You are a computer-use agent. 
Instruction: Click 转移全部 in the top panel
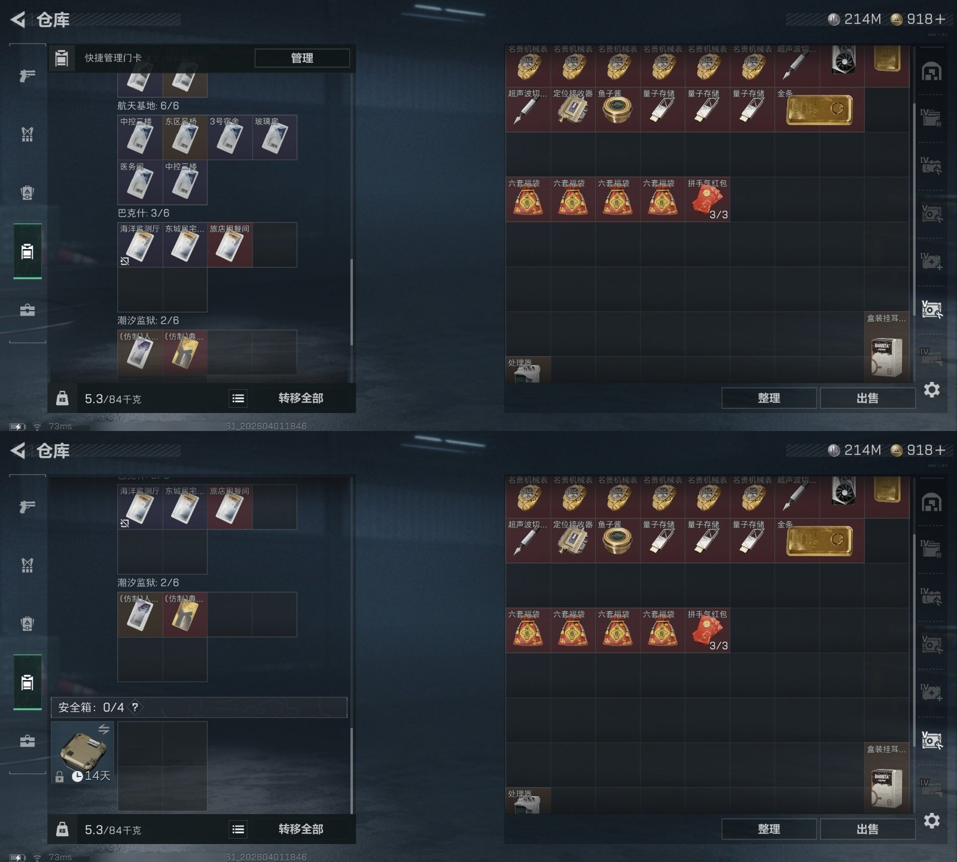[301, 398]
